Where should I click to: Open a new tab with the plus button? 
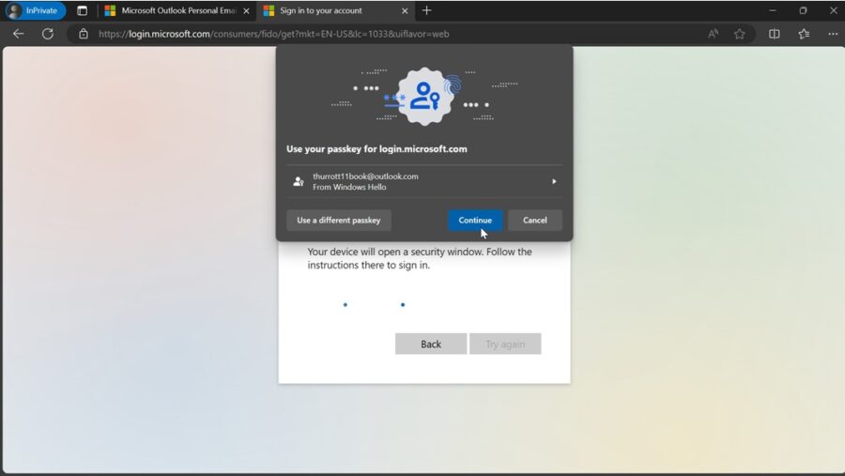[x=426, y=10]
